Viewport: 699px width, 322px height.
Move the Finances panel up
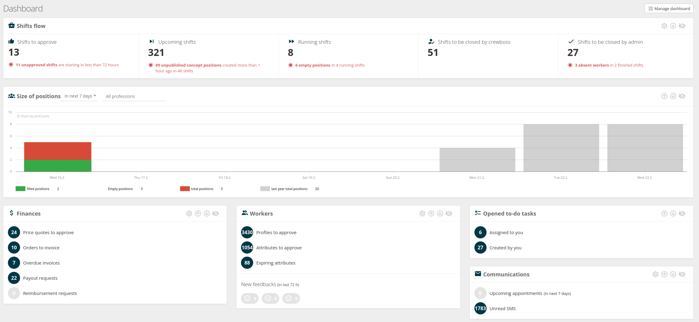(x=198, y=213)
